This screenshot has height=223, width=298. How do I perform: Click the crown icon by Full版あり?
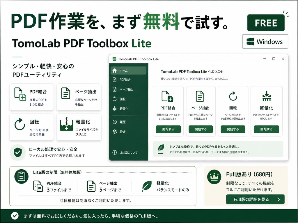pyautogui.click(x=214, y=177)
